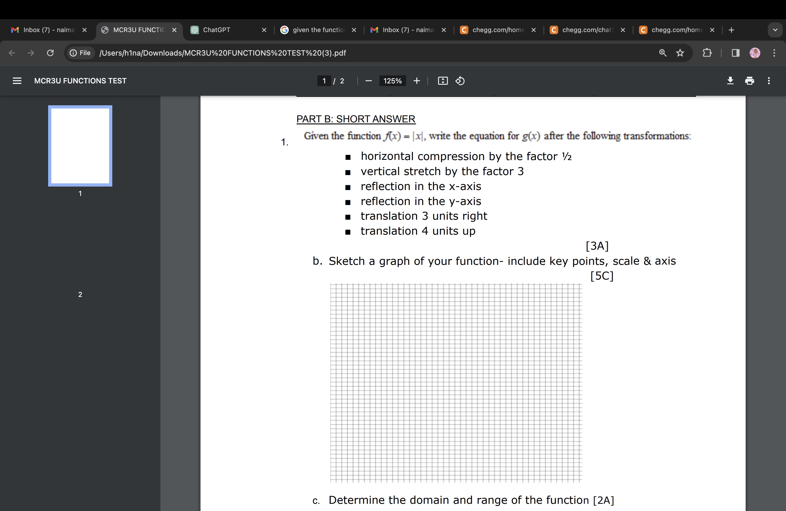Download the PDF file
This screenshot has width=786, height=511.
coord(730,81)
